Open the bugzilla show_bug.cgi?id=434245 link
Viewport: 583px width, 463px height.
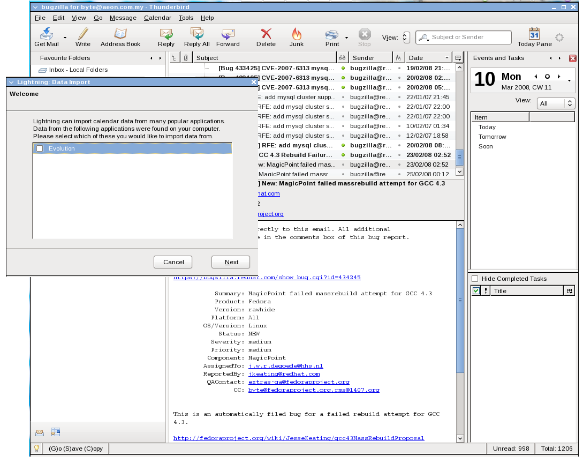click(267, 277)
